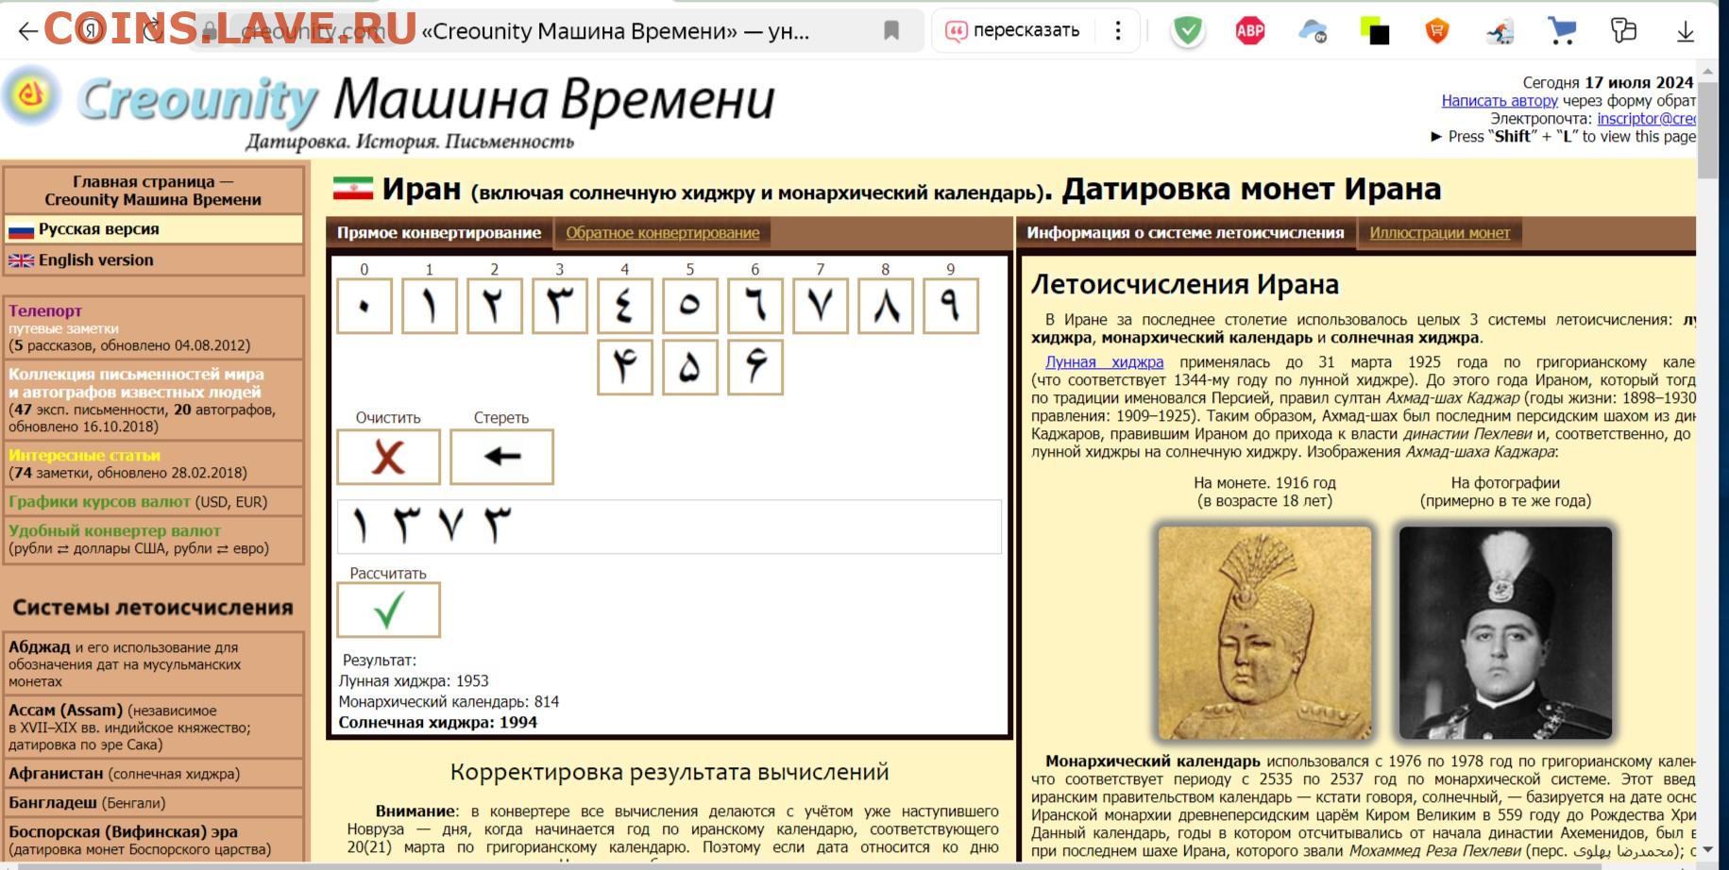1729x870 pixels.
Task: Click the Ahmad Shah black-and-white photo
Action: [x=1505, y=632]
